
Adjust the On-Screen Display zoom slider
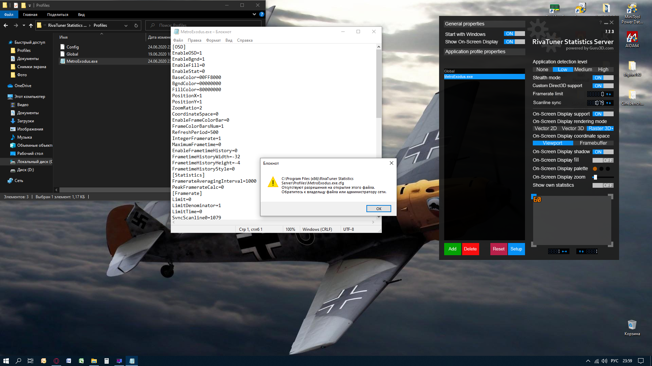point(595,177)
